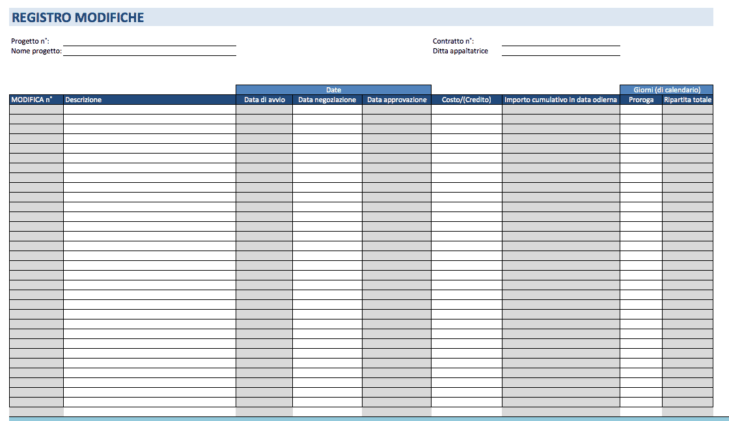This screenshot has height=421, width=729.
Task: Click the REGISTRO MODIFICHE title
Action: [x=78, y=18]
